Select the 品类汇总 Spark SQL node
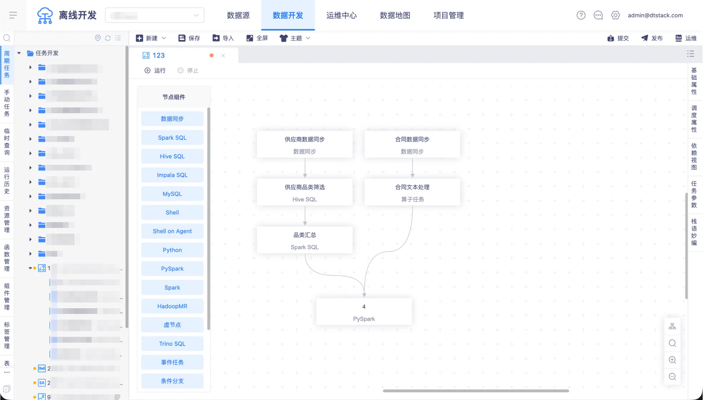Viewport: 703px width, 400px height. click(305, 240)
